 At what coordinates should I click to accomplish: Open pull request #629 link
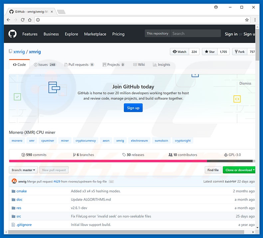[x=57, y=182]
